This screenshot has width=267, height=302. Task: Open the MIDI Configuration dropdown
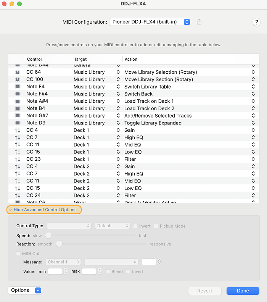[150, 22]
